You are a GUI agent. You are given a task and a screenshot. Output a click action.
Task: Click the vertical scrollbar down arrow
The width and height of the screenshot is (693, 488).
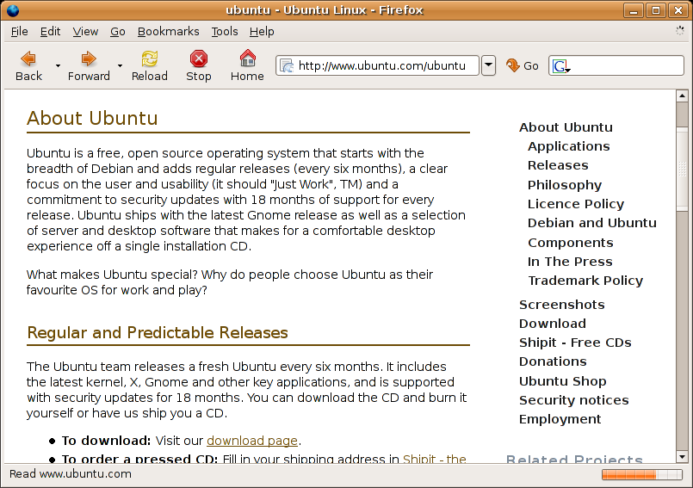(682, 456)
